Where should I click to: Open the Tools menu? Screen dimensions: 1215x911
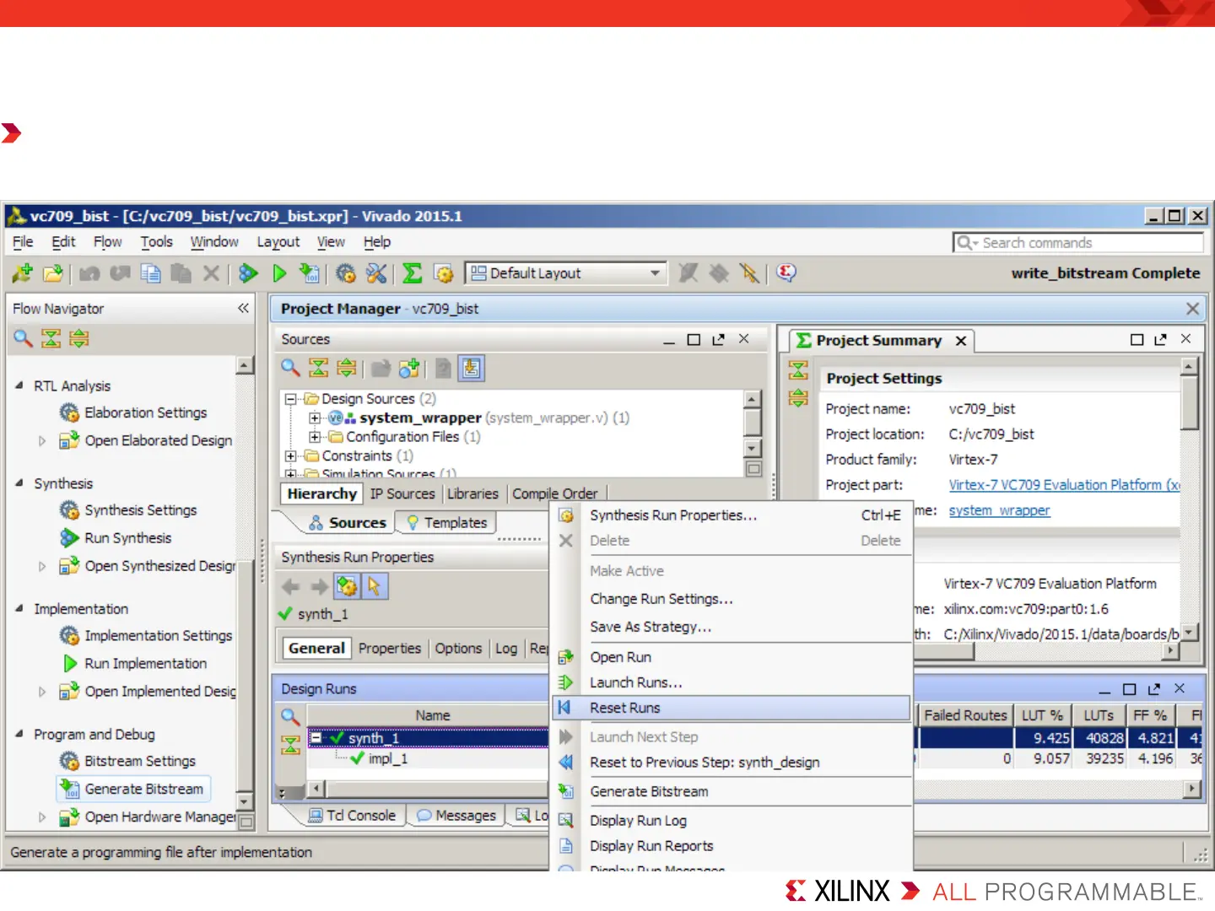[156, 242]
